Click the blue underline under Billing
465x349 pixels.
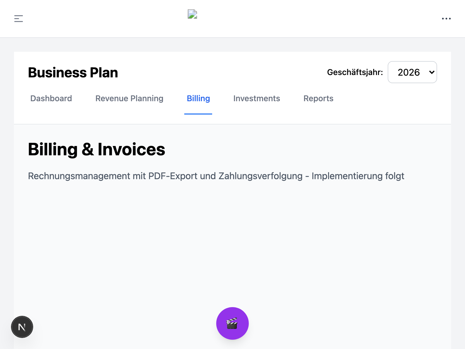click(198, 114)
